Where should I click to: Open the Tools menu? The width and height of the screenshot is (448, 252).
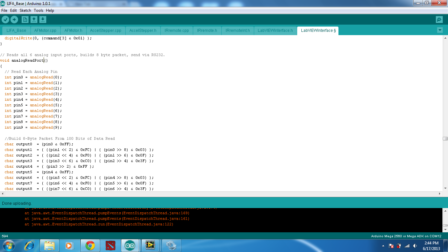pyautogui.click(x=38, y=10)
